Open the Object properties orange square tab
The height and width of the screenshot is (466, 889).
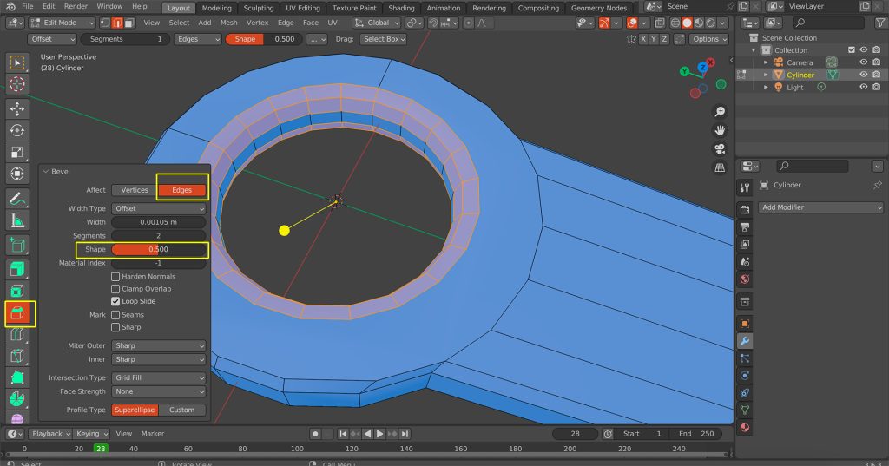[745, 324]
